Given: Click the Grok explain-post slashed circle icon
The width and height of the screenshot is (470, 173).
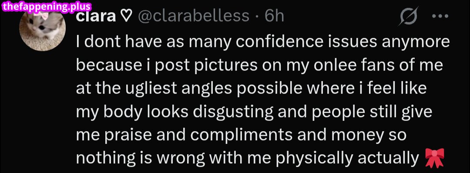Looking at the screenshot, I should coord(410,17).
